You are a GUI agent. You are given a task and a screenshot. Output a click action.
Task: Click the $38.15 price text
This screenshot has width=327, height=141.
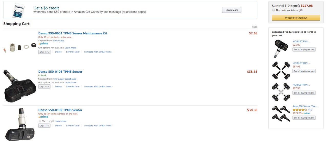252,72
